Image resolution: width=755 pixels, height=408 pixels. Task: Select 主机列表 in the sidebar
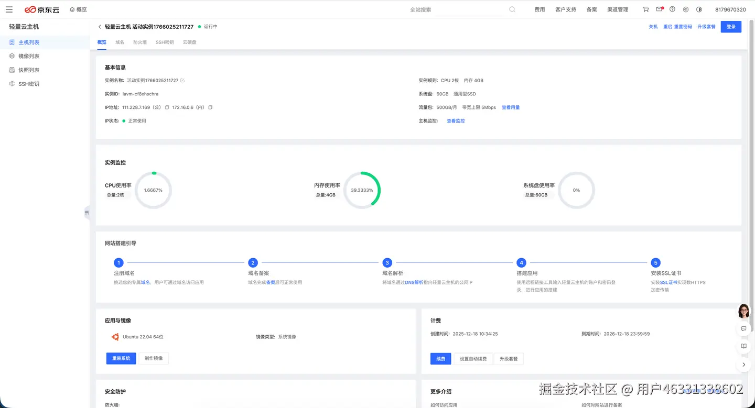pos(45,42)
